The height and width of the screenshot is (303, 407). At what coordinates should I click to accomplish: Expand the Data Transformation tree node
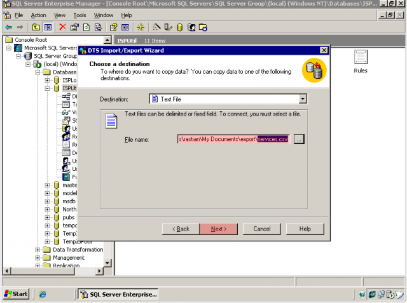[38, 250]
